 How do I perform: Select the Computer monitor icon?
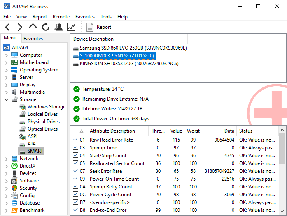click(14, 55)
